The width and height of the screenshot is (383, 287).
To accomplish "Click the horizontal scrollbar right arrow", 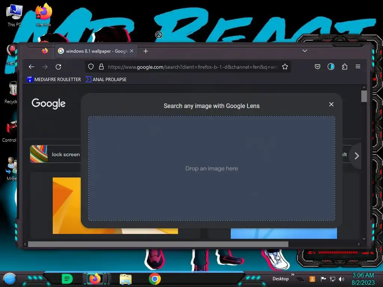I will [358, 244].
